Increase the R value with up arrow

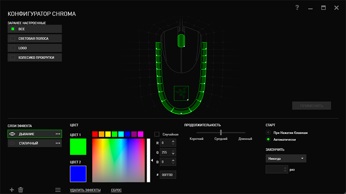pos(173,141)
